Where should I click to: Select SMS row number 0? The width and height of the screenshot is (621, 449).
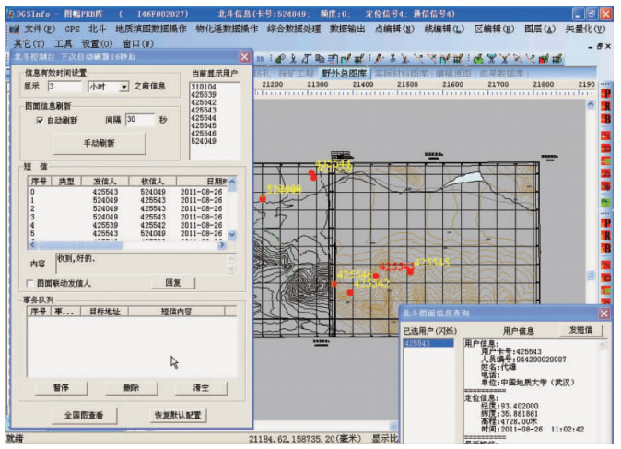(x=127, y=192)
